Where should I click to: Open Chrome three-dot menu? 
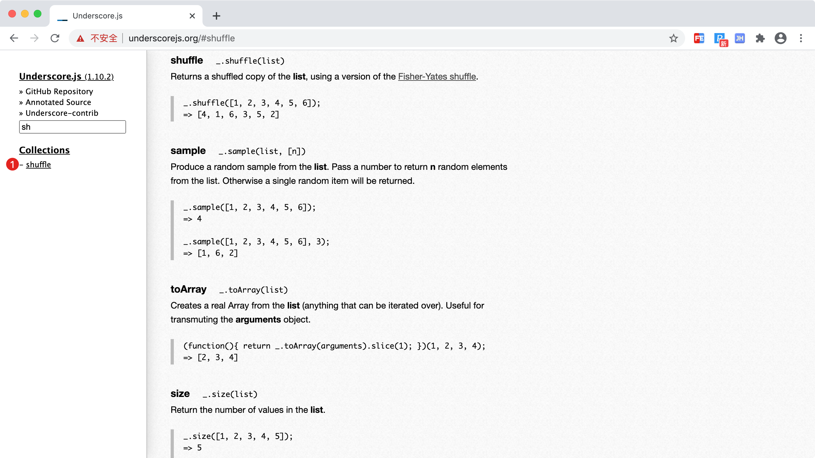point(801,38)
